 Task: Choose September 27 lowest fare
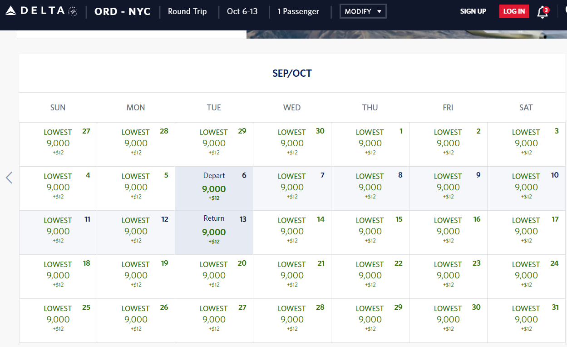[58, 144]
